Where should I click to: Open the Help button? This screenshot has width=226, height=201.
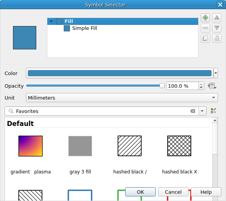(x=206, y=192)
